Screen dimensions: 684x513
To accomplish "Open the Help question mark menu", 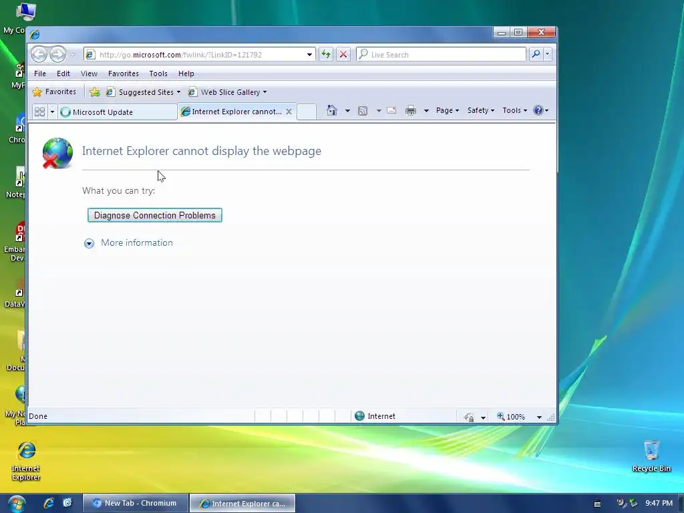I will coord(541,110).
